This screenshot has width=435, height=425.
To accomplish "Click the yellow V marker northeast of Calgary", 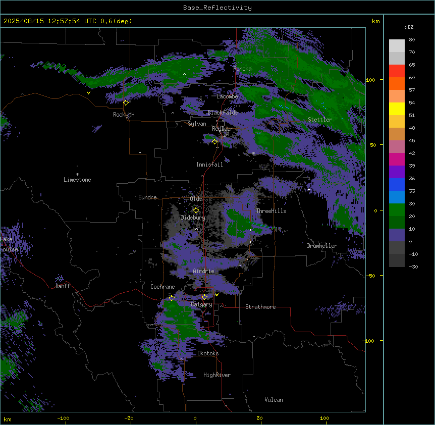I will click(x=216, y=295).
